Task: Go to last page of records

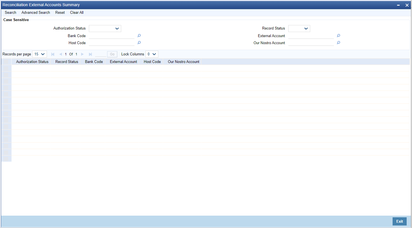Action: pyautogui.click(x=90, y=54)
